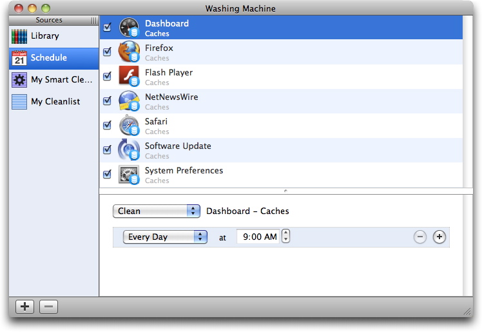Add a new source with the plus button

pyautogui.click(x=25, y=307)
